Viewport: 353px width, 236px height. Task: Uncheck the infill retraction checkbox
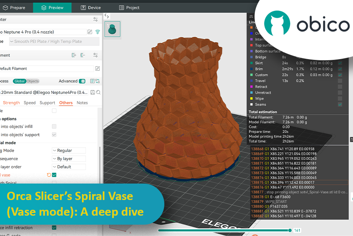click(54, 227)
